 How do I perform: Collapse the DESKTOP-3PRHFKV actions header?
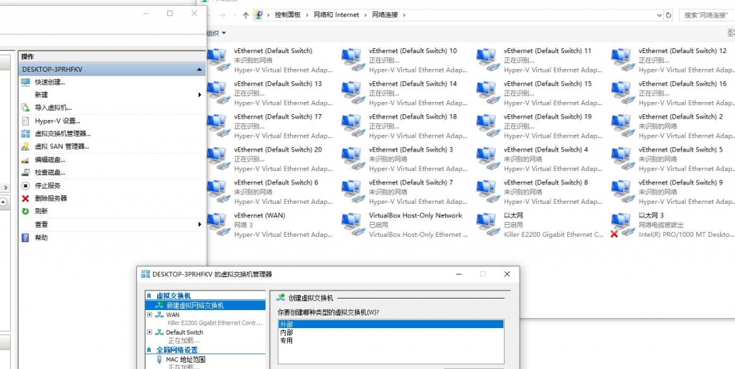coord(200,70)
